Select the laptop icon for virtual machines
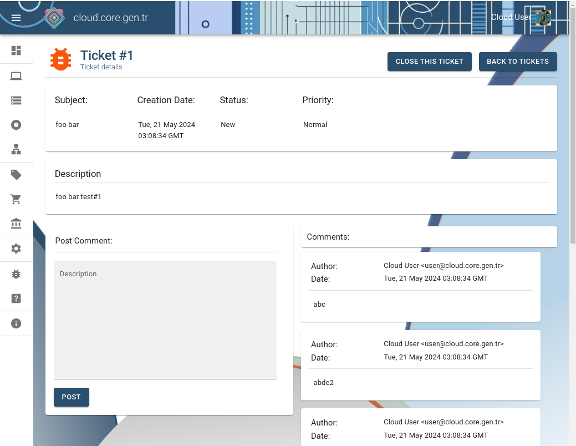 pyautogui.click(x=16, y=75)
